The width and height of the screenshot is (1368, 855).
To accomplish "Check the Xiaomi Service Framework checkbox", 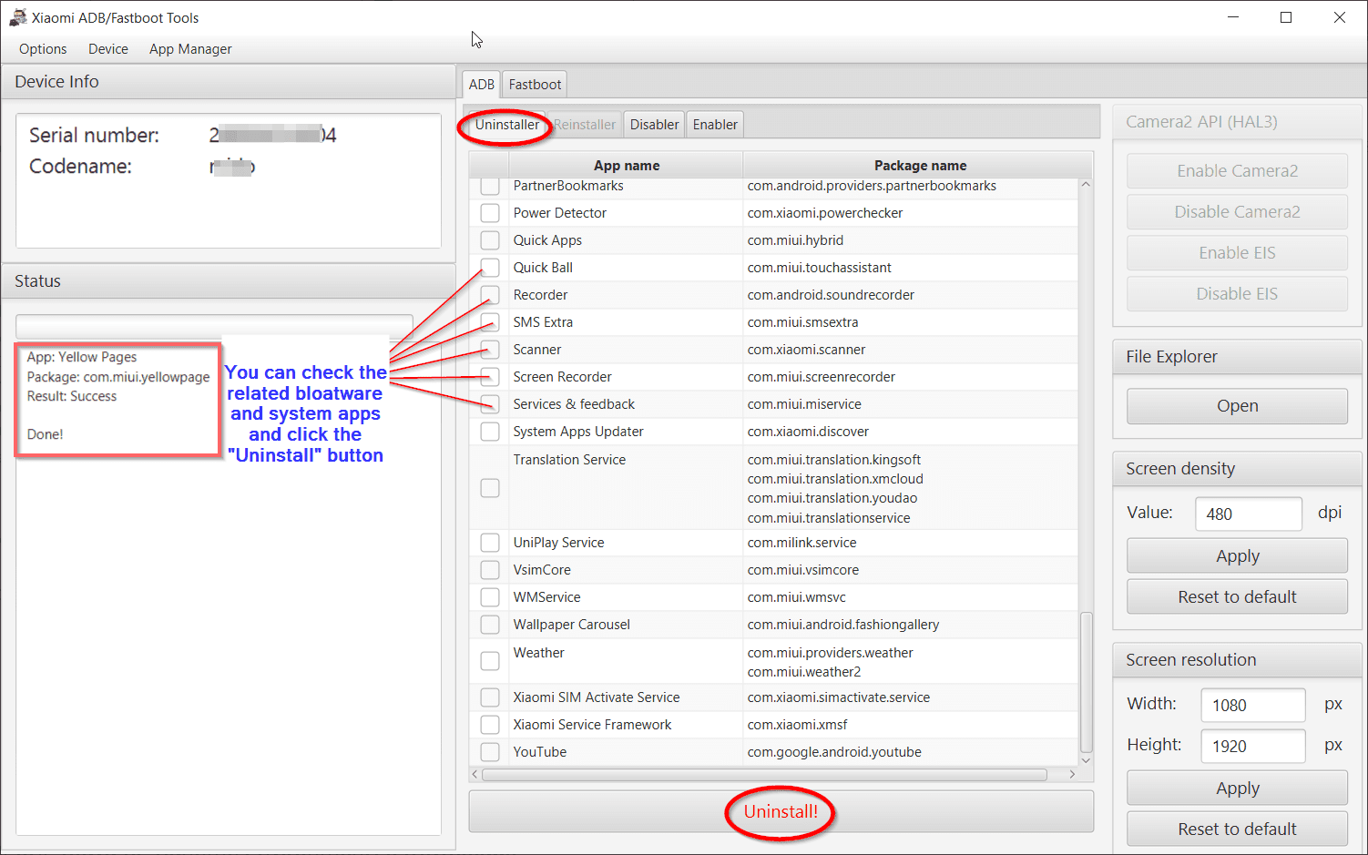I will tap(490, 725).
